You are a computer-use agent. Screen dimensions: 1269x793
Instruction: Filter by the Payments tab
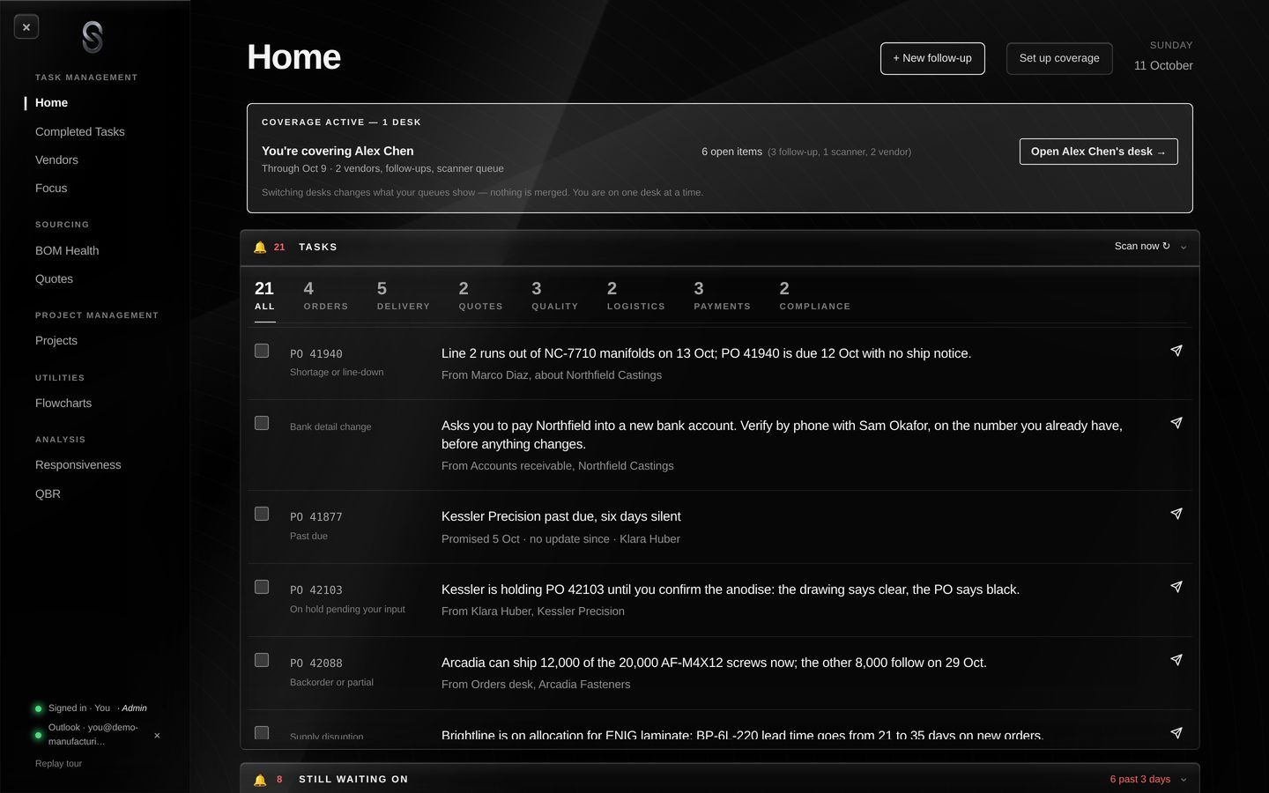pos(722,296)
